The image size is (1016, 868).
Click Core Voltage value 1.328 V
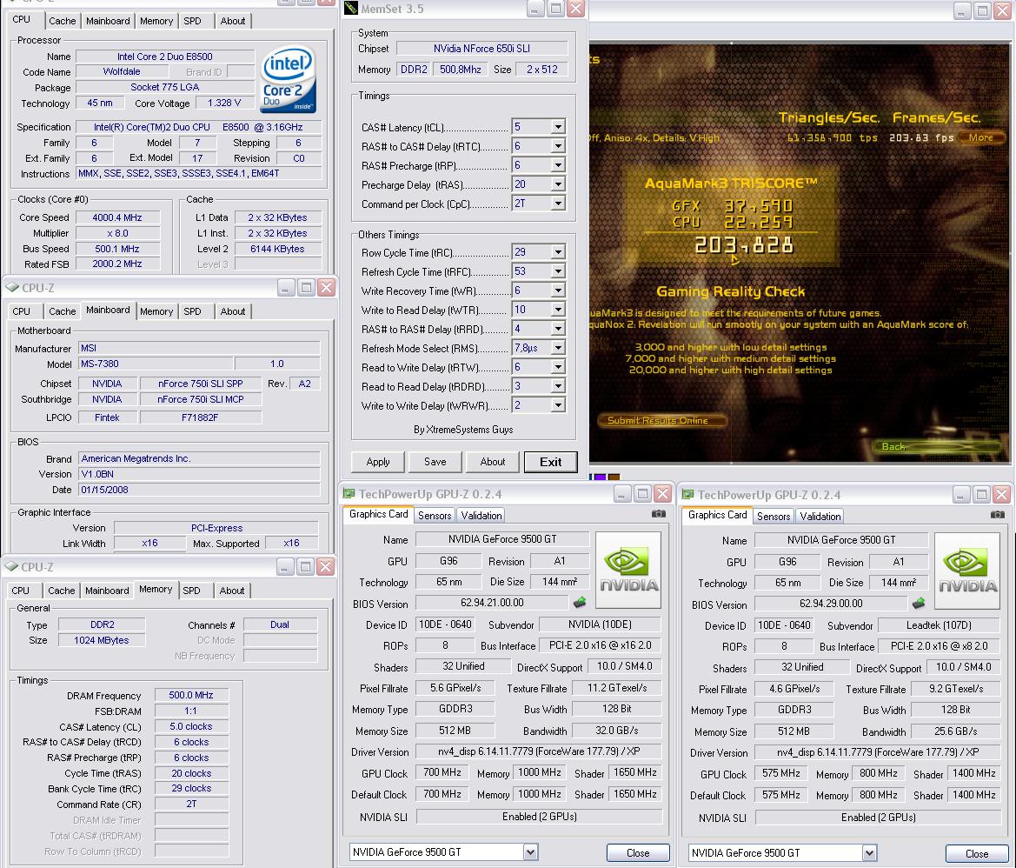[x=224, y=103]
